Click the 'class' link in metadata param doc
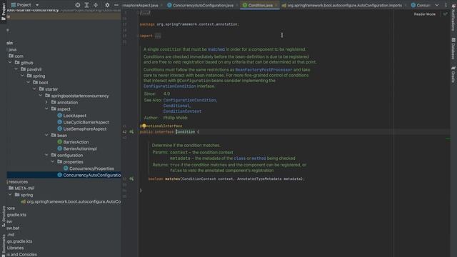 [x=240, y=158]
